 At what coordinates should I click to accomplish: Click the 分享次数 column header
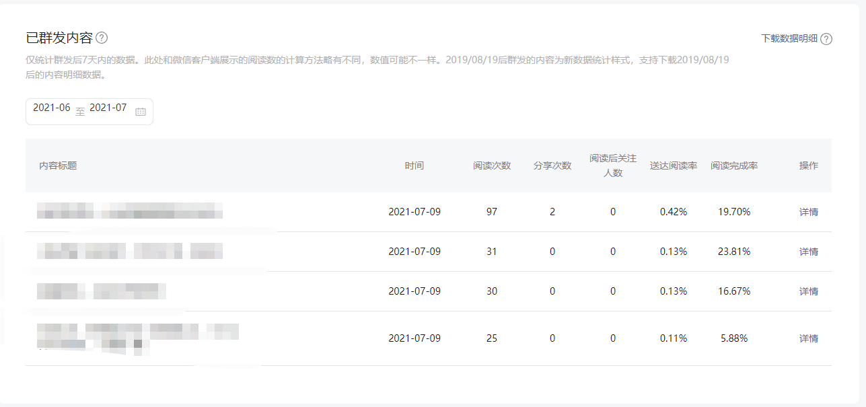point(552,165)
